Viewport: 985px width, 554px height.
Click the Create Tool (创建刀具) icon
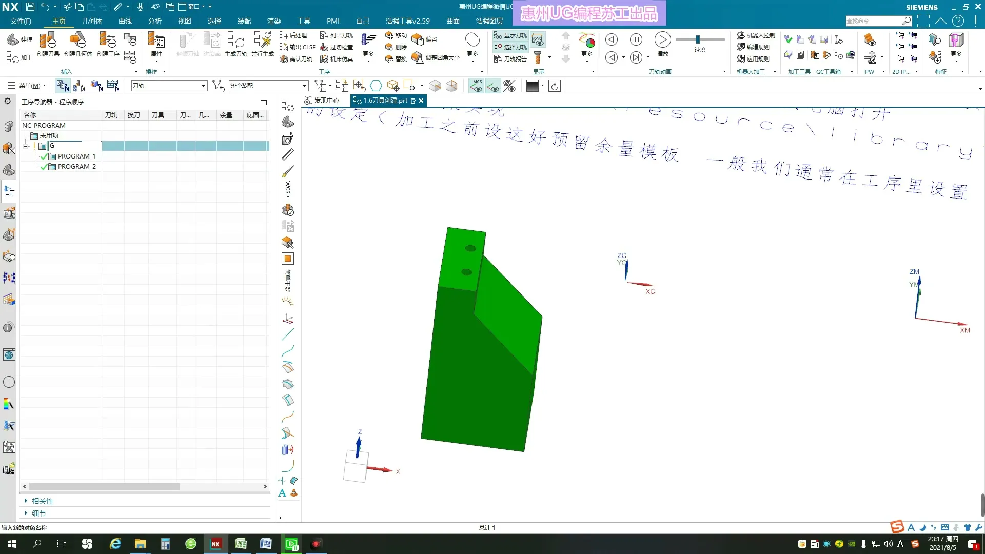(x=48, y=41)
